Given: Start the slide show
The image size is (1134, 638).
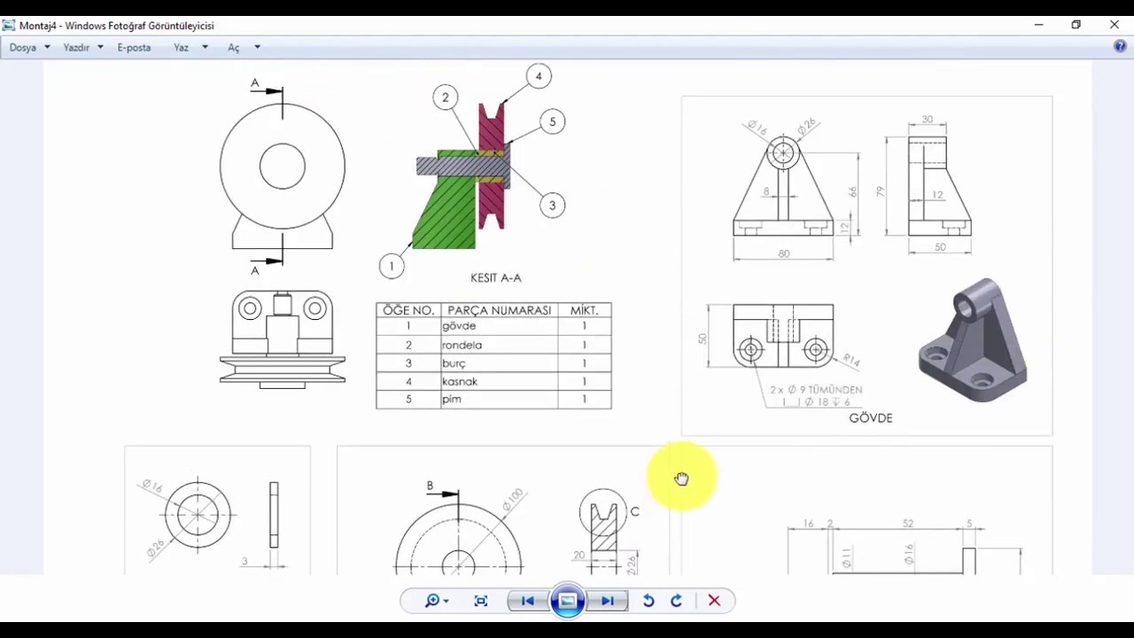Looking at the screenshot, I should click(x=568, y=601).
